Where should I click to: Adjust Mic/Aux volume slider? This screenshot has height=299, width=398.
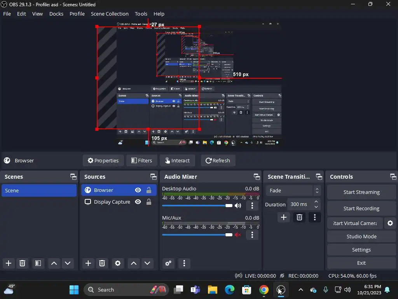click(x=197, y=235)
